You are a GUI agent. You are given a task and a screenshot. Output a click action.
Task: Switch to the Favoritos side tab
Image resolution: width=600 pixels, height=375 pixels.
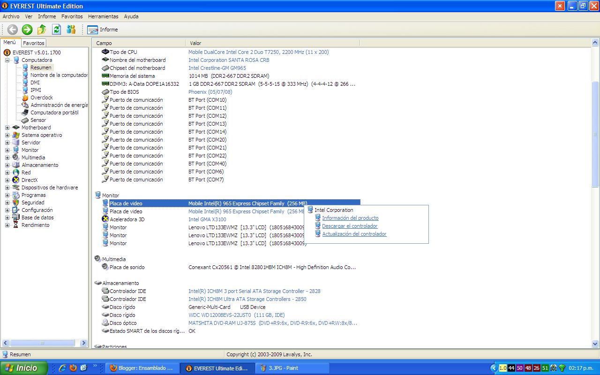[x=34, y=43]
